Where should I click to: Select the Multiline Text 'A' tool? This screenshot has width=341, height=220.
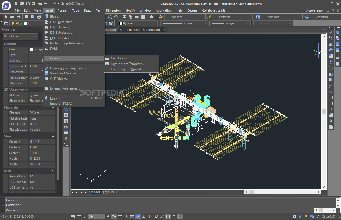tap(66, 139)
